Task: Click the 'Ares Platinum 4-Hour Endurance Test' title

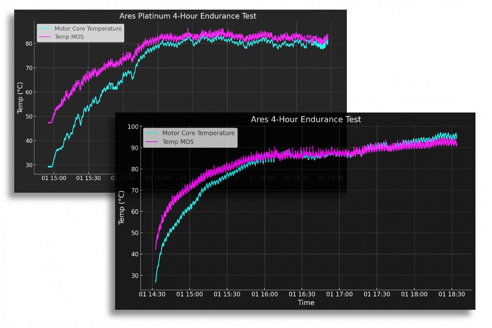Action: (188, 16)
